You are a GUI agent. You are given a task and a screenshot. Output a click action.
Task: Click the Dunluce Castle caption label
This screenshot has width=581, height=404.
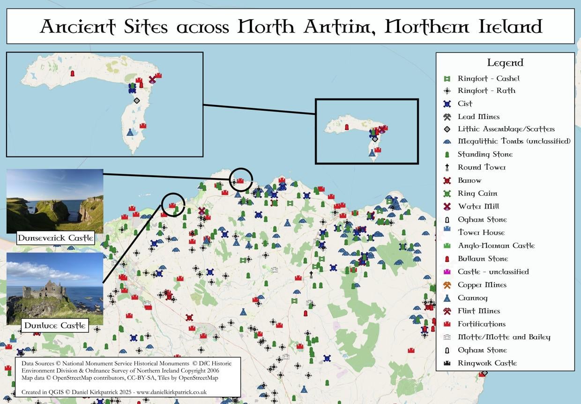click(55, 325)
